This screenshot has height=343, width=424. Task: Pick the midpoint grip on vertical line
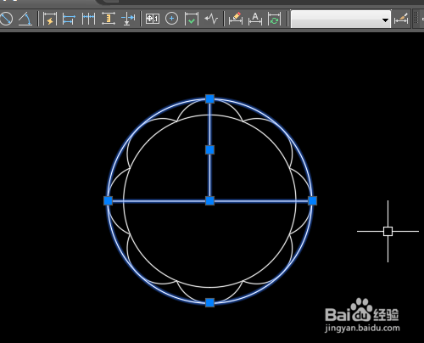pyautogui.click(x=209, y=150)
